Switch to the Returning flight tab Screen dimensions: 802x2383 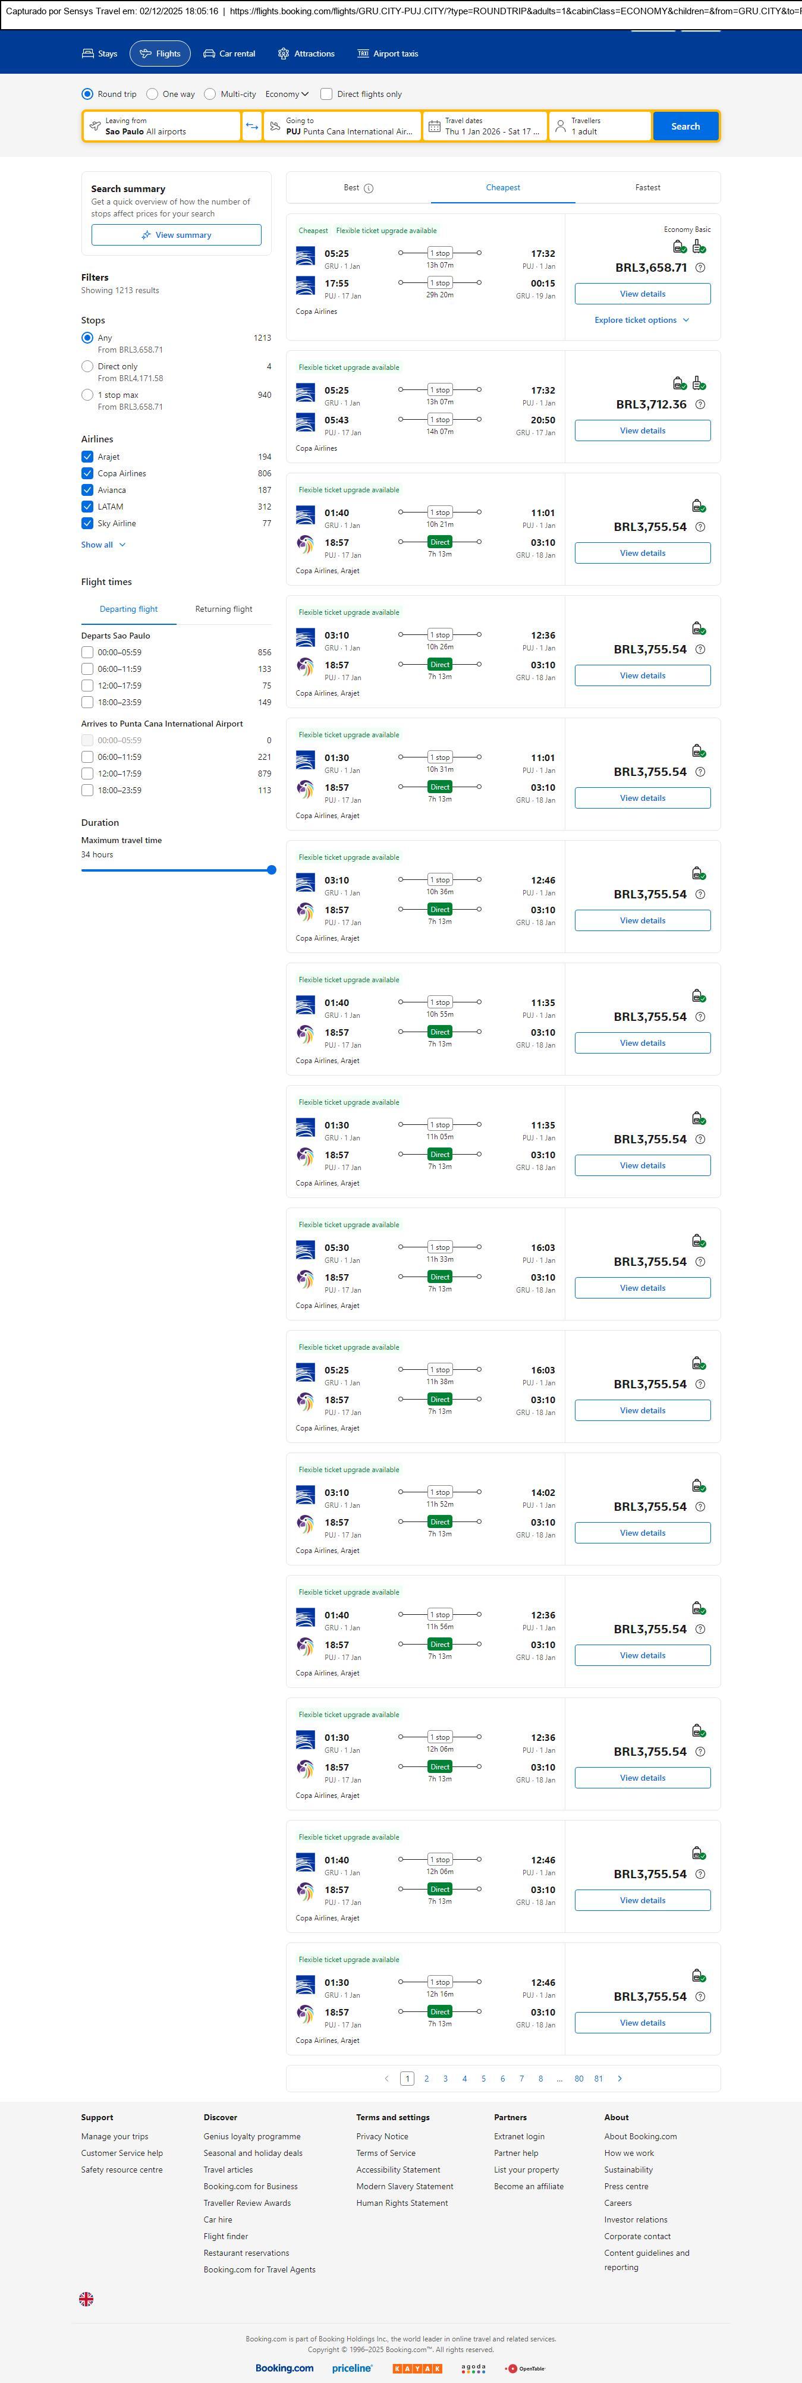click(x=224, y=609)
